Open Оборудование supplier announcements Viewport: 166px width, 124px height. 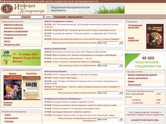click(11, 118)
